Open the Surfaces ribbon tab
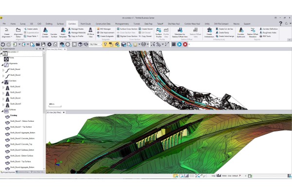The height and width of the screenshot is (194, 292). tap(60, 23)
